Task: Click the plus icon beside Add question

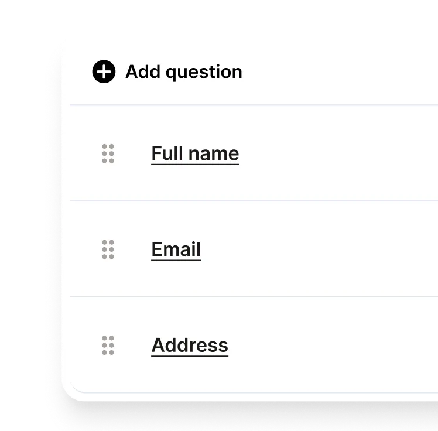Action: pyautogui.click(x=104, y=72)
